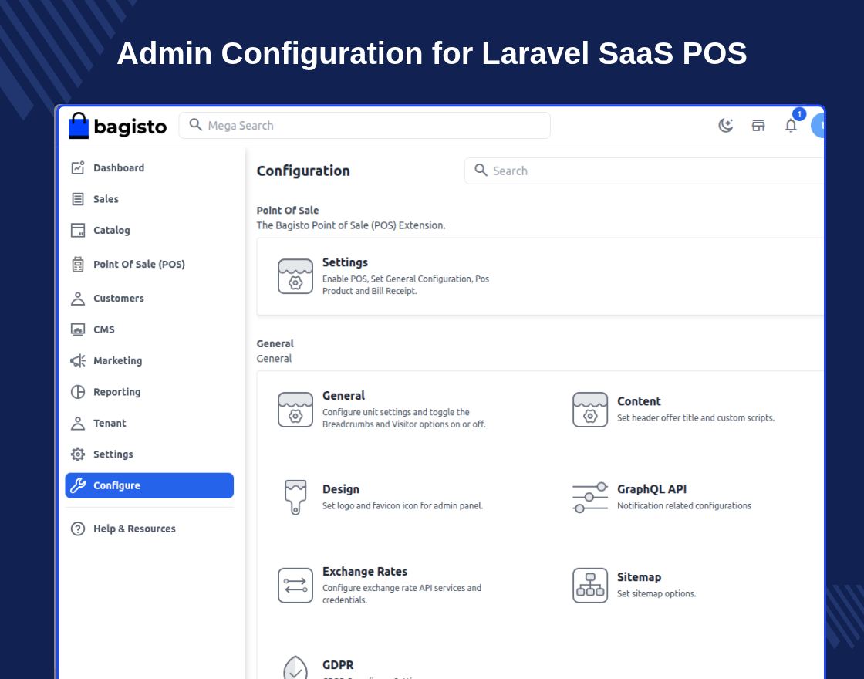Click the Exchange Rates arrows icon
Image resolution: width=864 pixels, height=679 pixels.
[295, 586]
